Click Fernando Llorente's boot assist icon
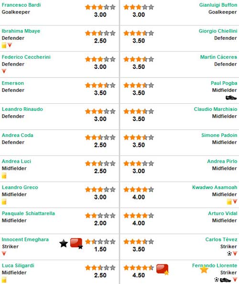Viewport: 239px width, 284px height. click(226, 280)
